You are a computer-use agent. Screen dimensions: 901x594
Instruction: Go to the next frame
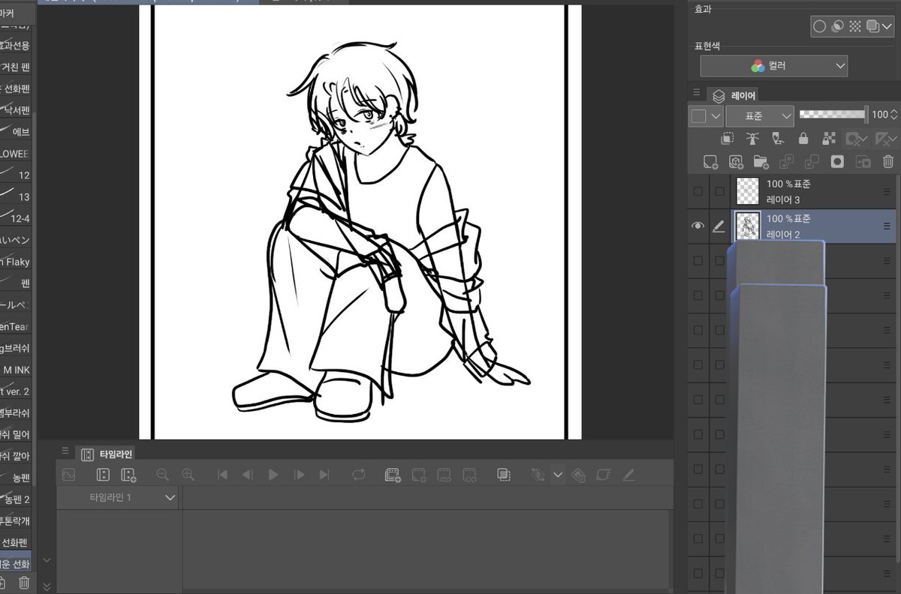(299, 475)
